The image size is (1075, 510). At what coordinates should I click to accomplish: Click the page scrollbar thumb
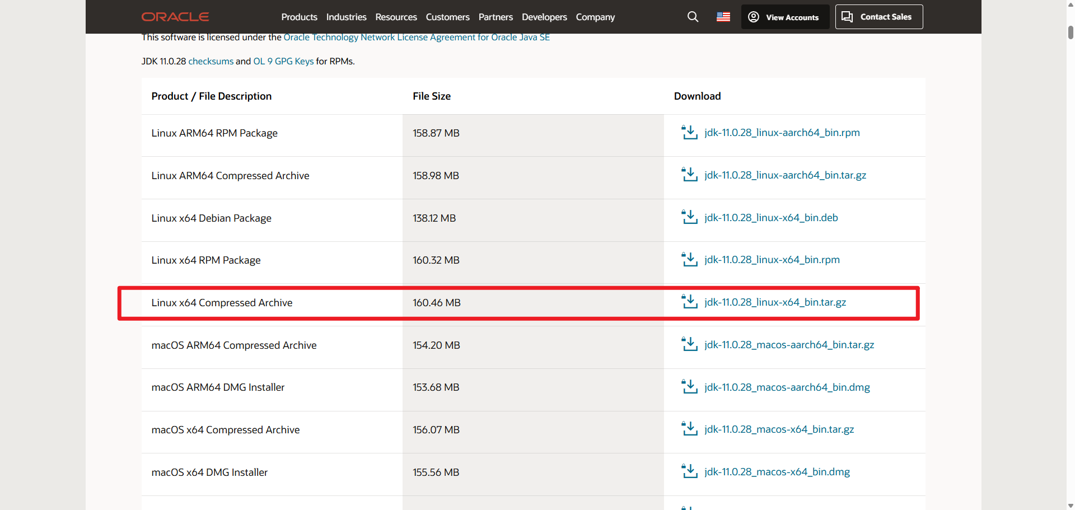click(x=1071, y=32)
